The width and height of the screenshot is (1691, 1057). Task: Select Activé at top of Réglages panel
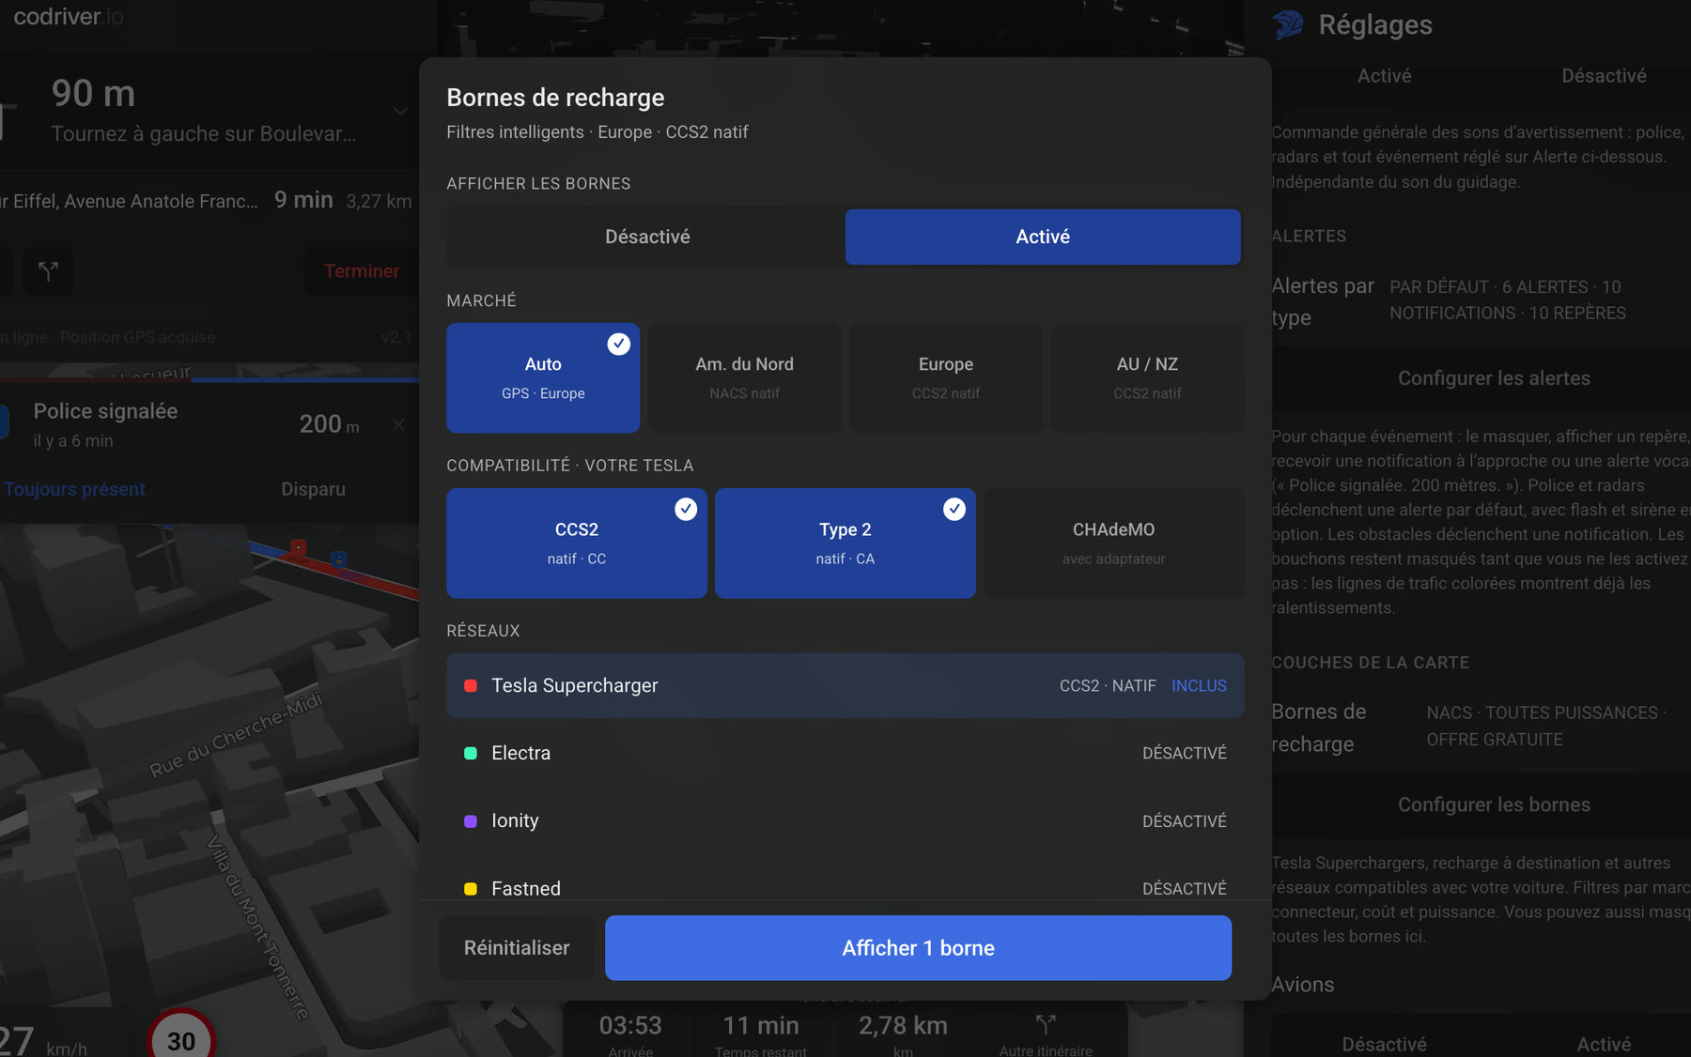click(x=1384, y=76)
